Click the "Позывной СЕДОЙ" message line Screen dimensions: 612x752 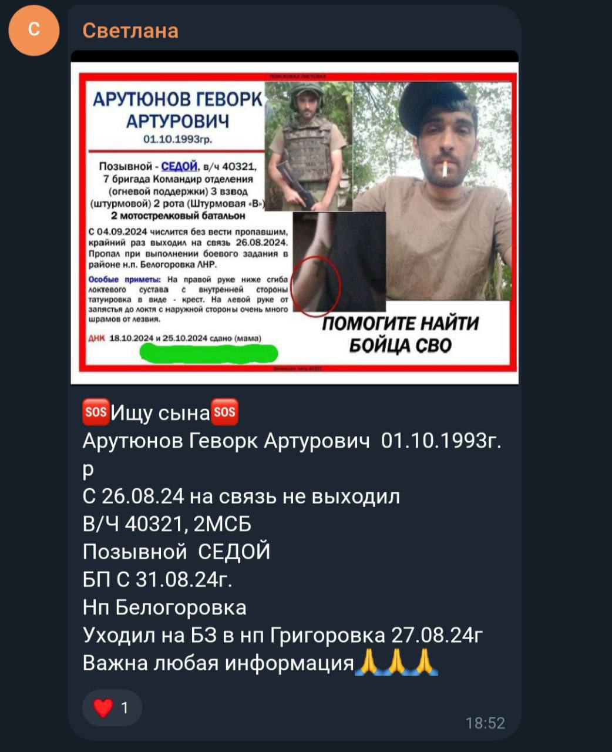click(x=176, y=552)
